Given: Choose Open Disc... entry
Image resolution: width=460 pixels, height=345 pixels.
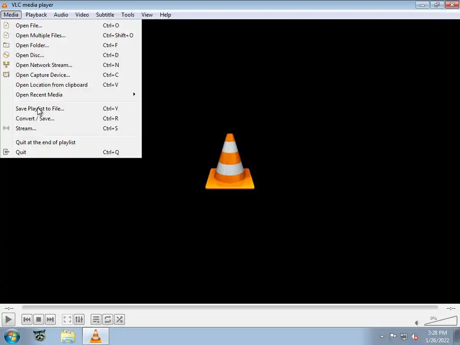Looking at the screenshot, I should [71, 55].
